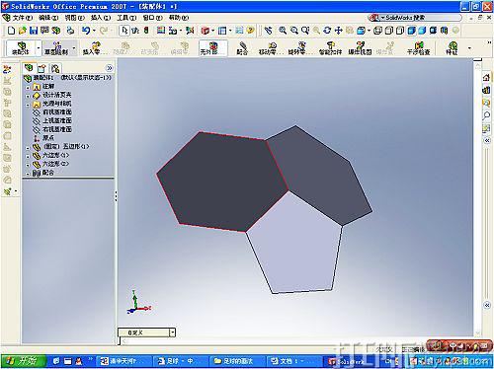
Task: Click the SolidWorks search field
Action: click(422, 18)
